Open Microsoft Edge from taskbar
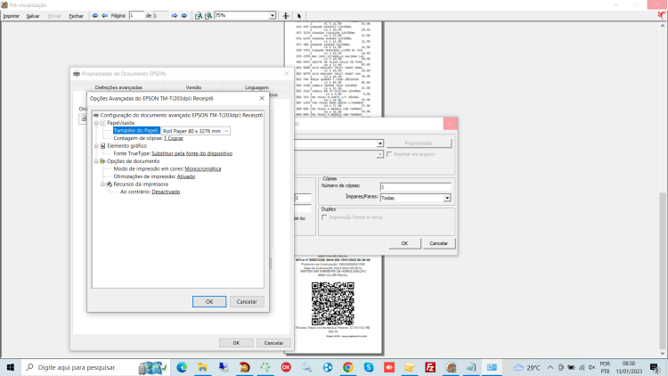Image resolution: width=668 pixels, height=376 pixels. tap(182, 367)
